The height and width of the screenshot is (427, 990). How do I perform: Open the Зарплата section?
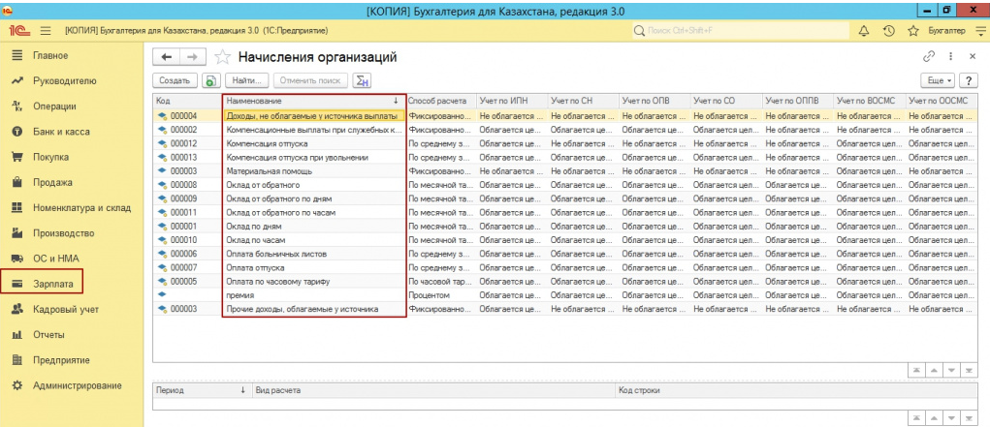tap(53, 283)
